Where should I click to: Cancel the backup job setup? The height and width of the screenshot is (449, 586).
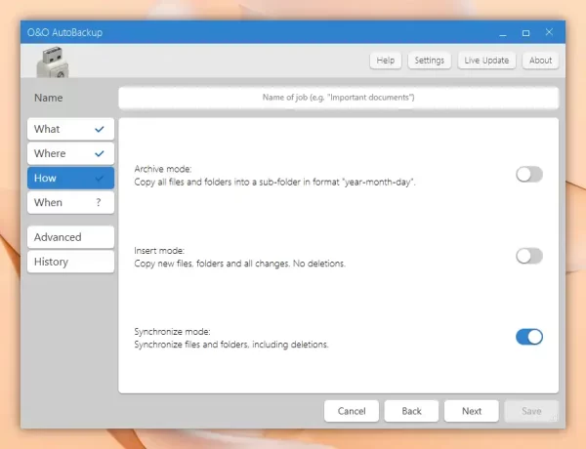click(x=352, y=411)
